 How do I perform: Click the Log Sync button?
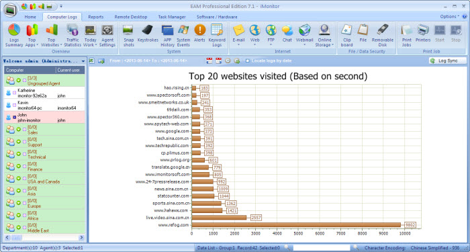point(448,60)
